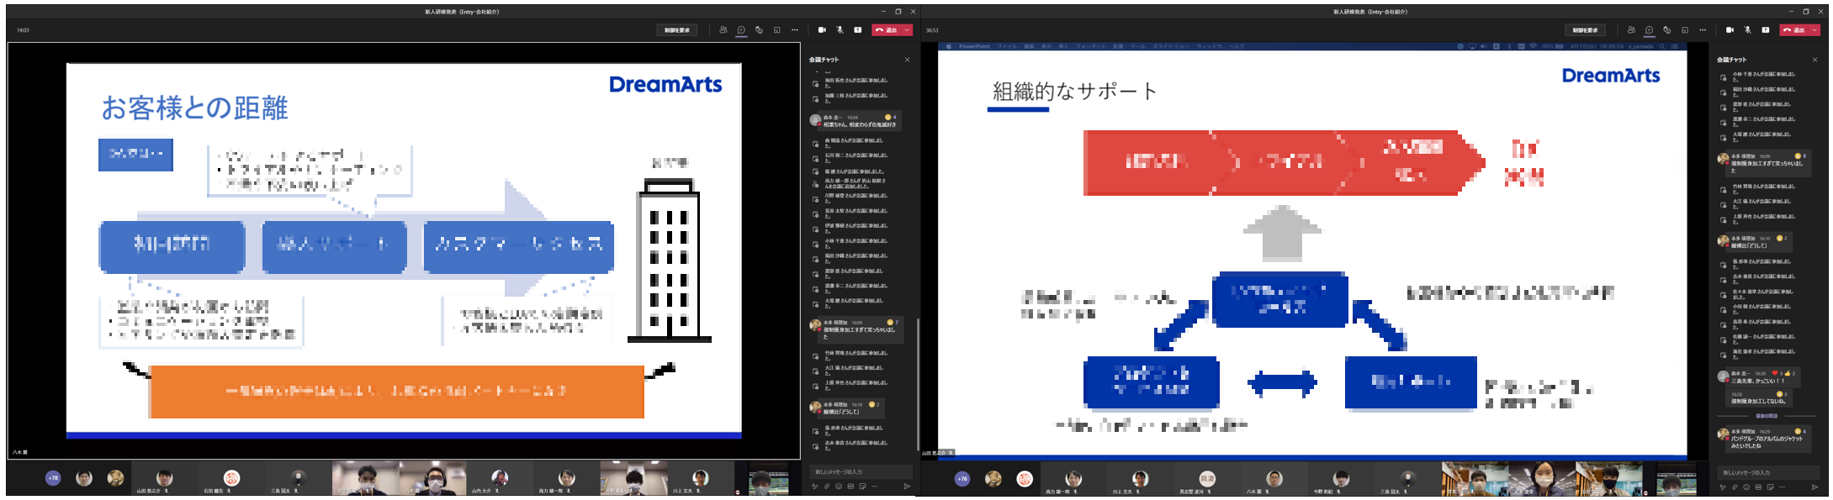The height and width of the screenshot is (500, 1833).
Task: Expand the leave options chevron in the right window
Action: click(x=1815, y=30)
